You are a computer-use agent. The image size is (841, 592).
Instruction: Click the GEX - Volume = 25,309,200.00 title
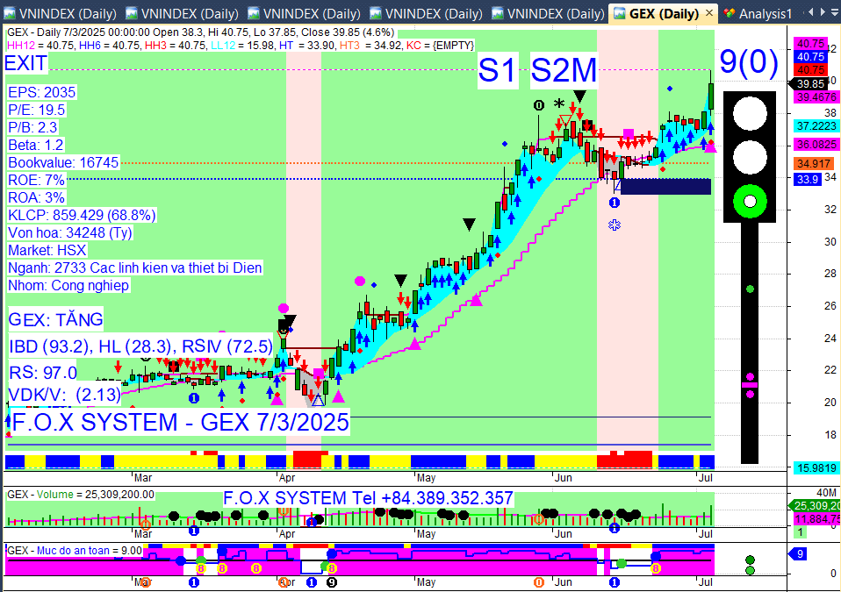pos(81,495)
